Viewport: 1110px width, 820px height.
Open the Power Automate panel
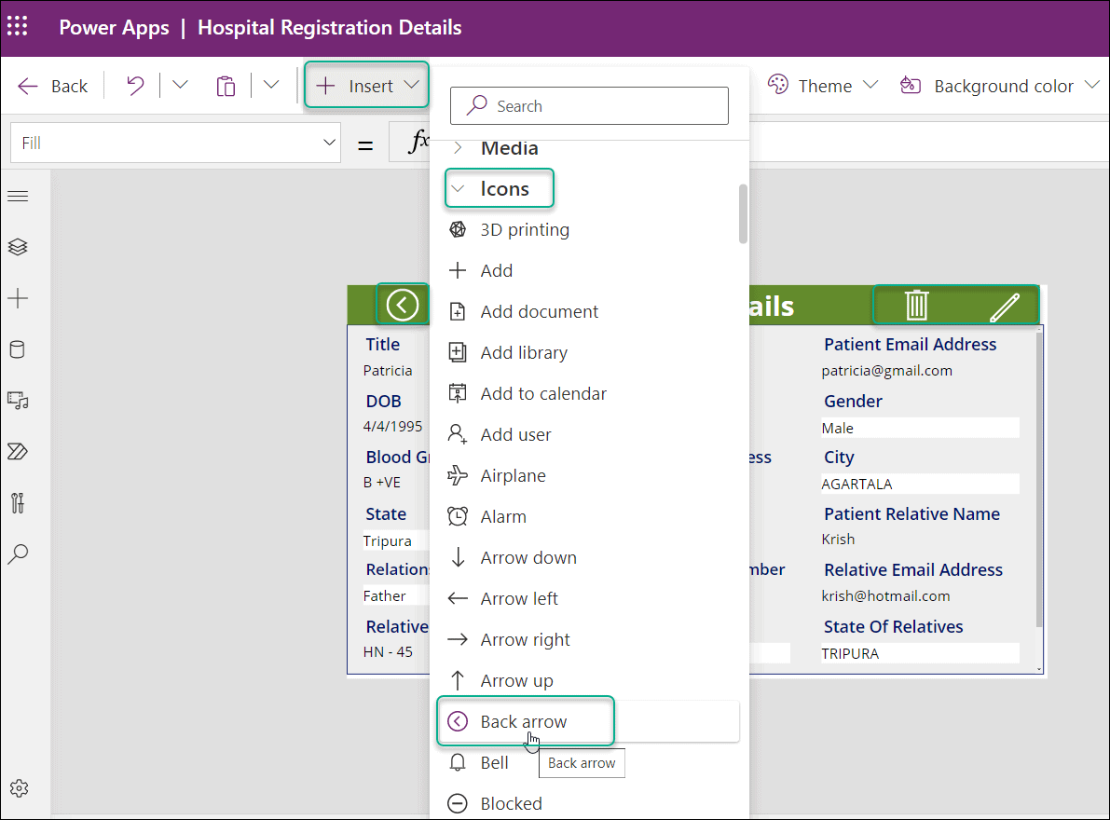click(x=19, y=451)
